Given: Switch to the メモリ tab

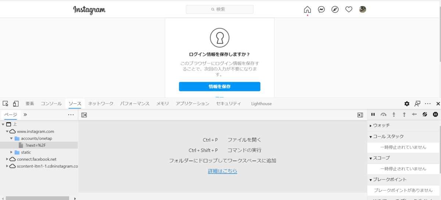Looking at the screenshot, I should point(162,103).
